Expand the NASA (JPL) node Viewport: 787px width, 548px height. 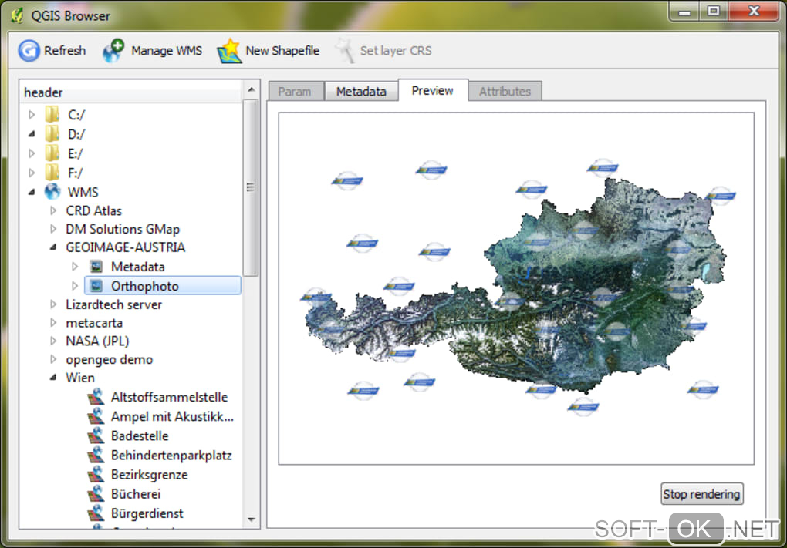point(53,341)
